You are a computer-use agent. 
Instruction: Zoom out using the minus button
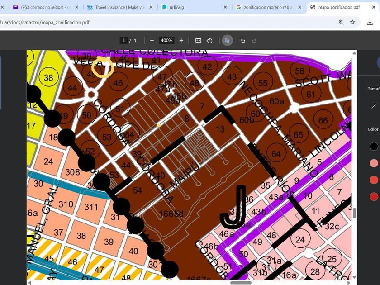click(x=152, y=40)
